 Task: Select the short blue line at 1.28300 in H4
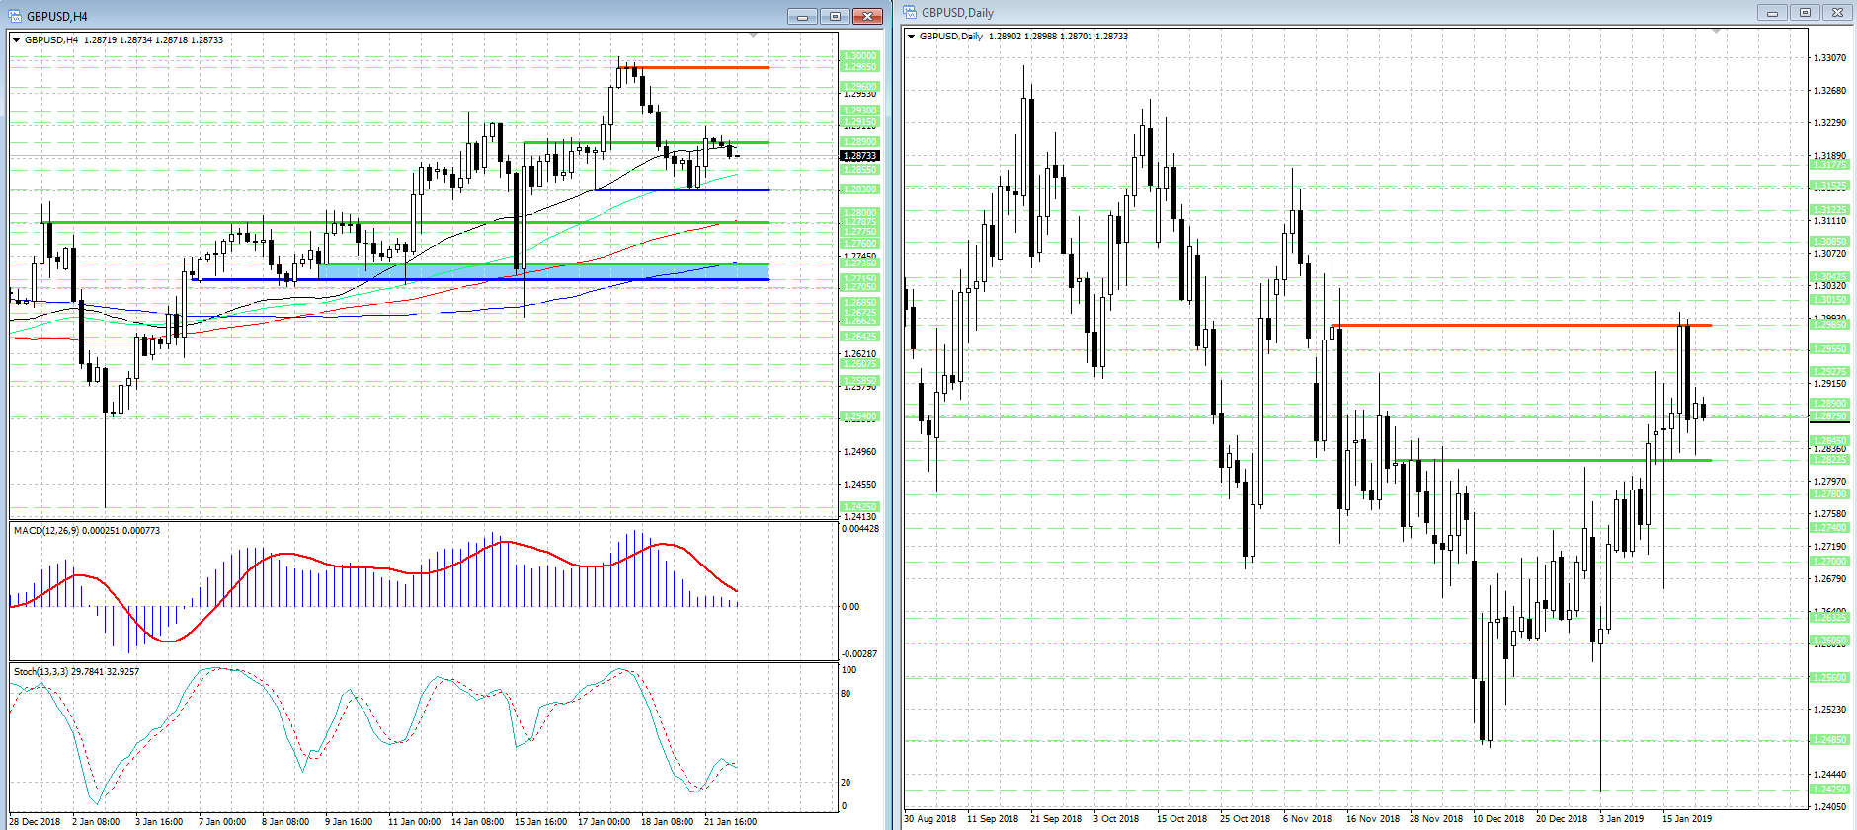coord(682,189)
